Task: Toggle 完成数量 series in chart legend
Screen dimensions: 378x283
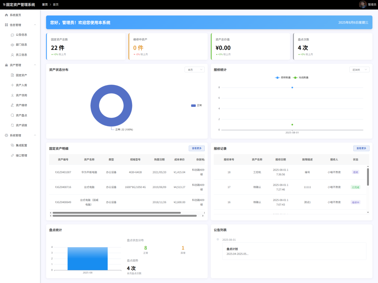Action: 301,77
